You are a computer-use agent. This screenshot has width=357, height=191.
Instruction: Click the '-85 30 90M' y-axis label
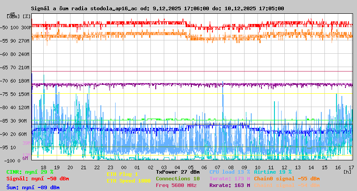click(13, 121)
